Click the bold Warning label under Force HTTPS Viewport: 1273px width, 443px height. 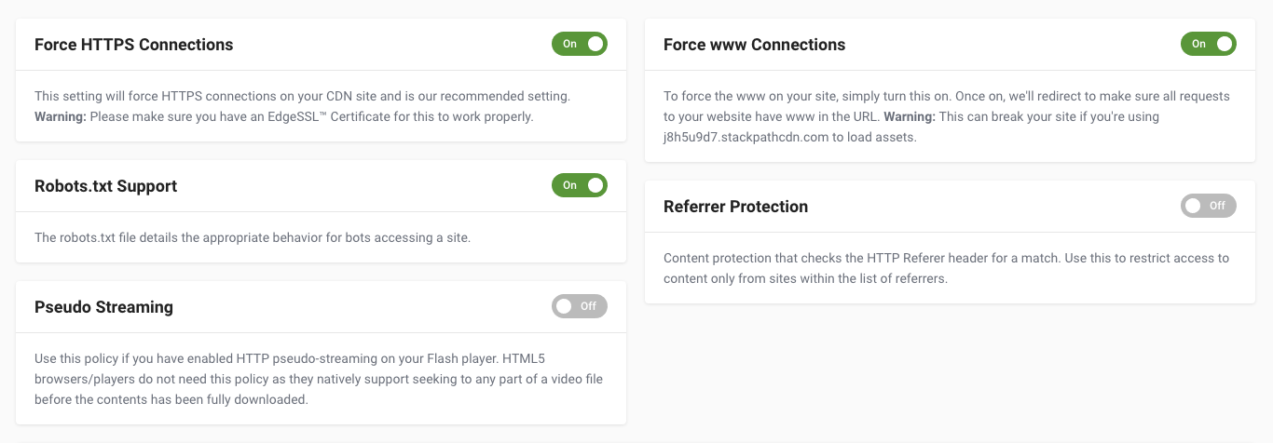(60, 117)
